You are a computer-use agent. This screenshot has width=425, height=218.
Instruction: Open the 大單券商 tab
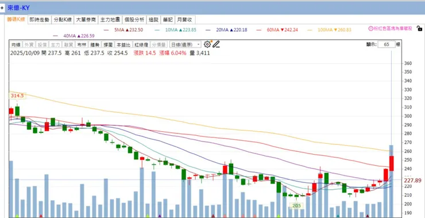86,20
